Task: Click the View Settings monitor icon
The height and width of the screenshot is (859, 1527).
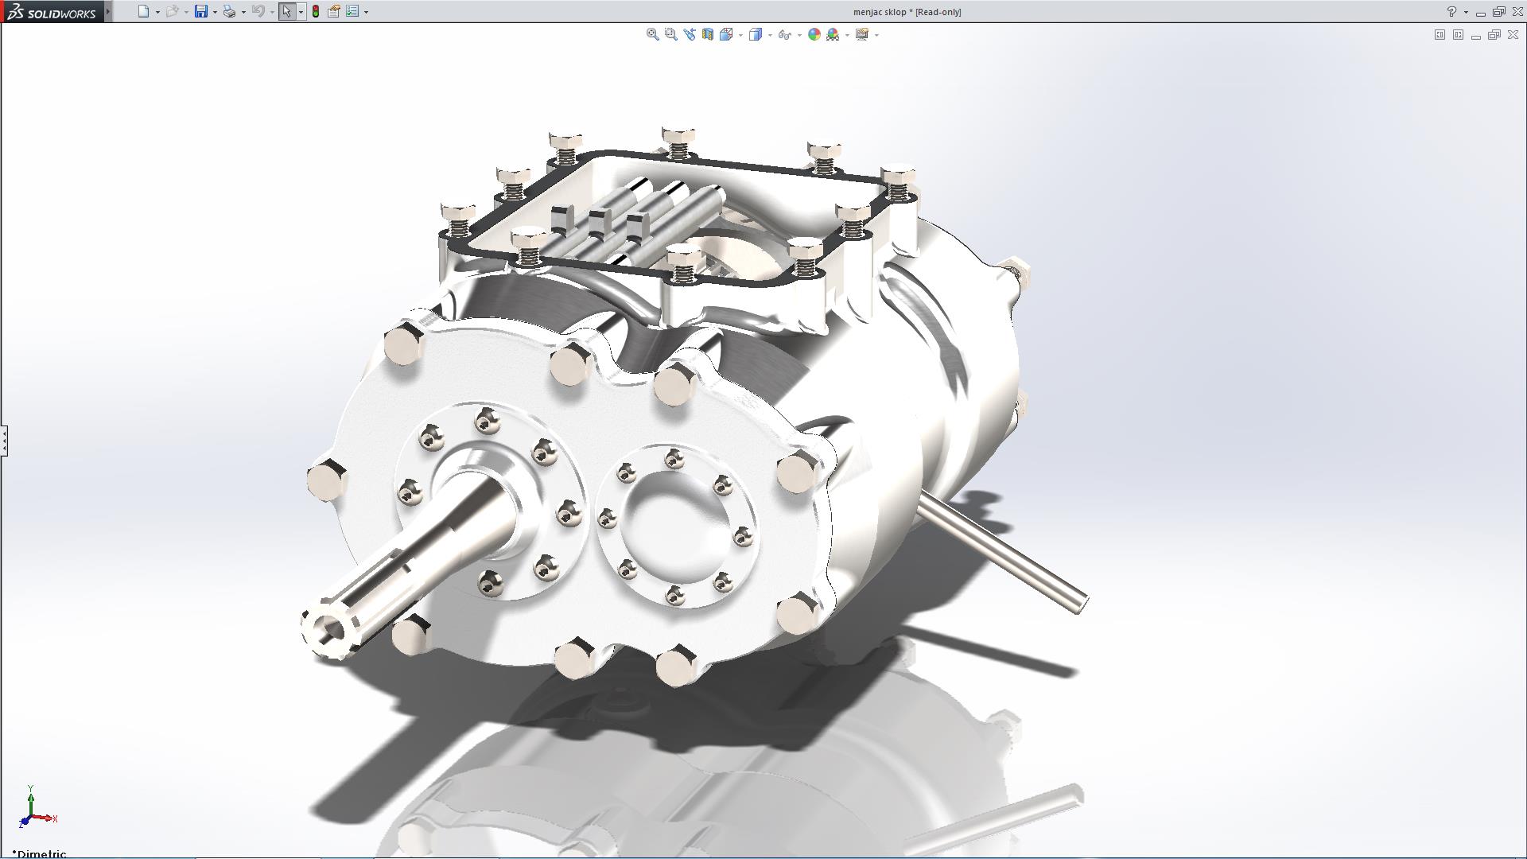Action: [861, 34]
